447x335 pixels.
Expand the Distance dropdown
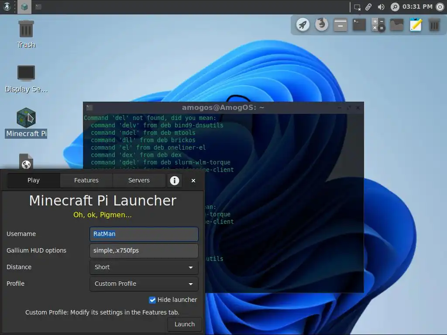click(144, 267)
